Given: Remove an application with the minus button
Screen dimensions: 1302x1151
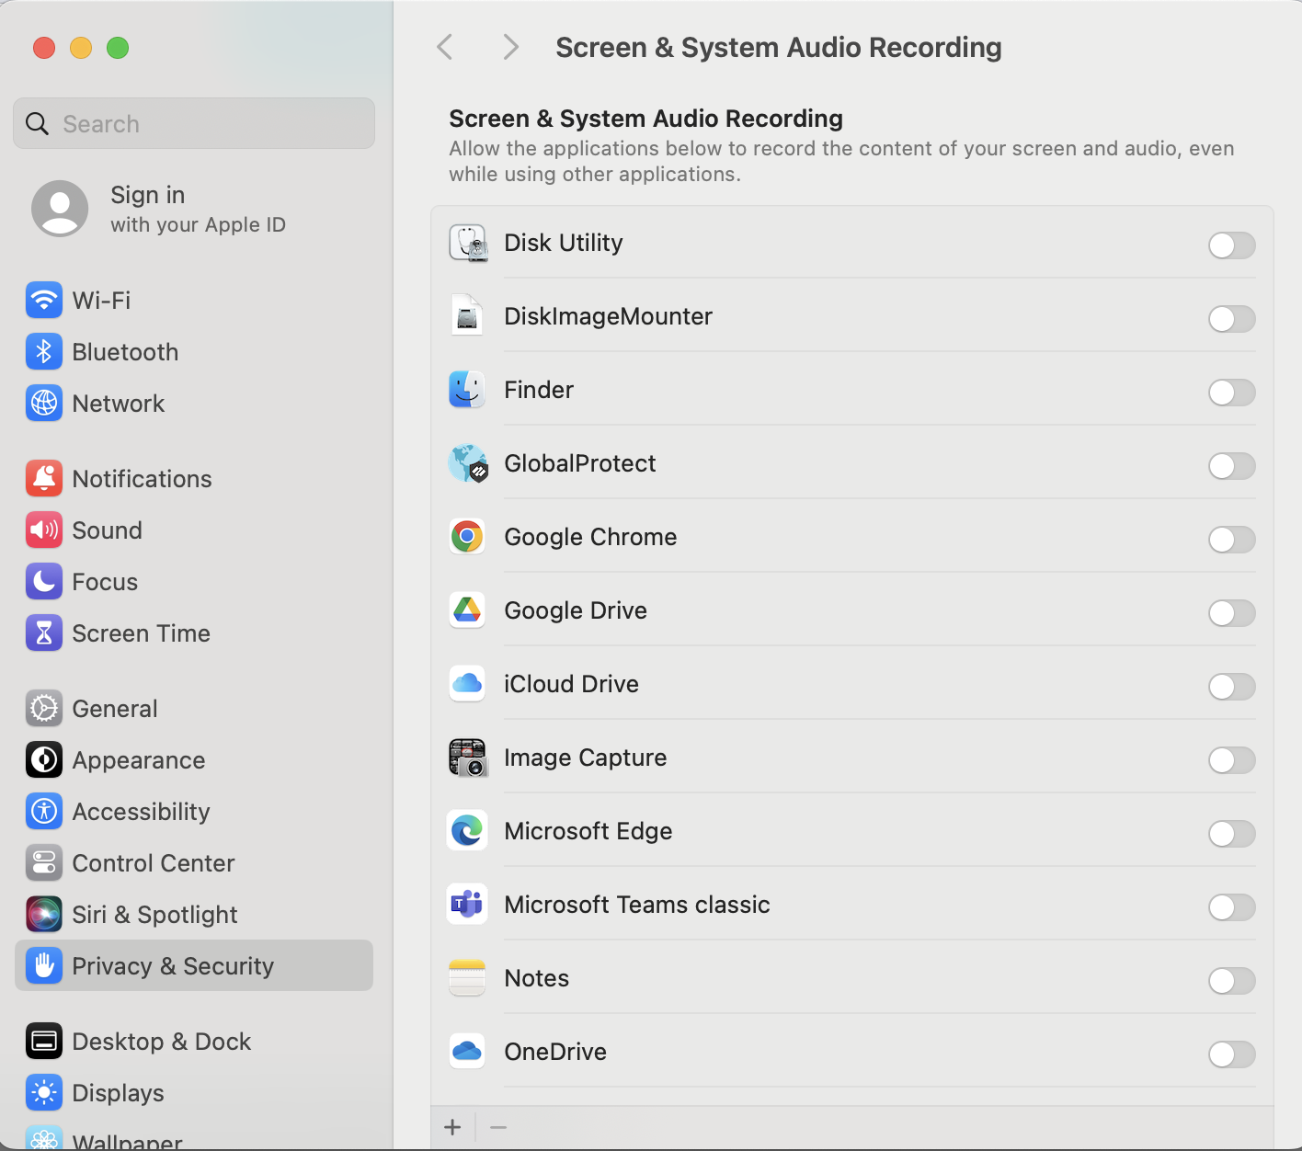Looking at the screenshot, I should [x=498, y=1127].
